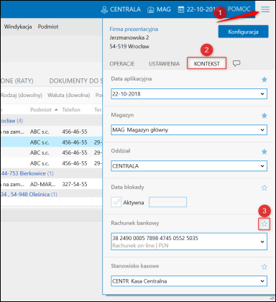Image resolution: width=276 pixels, height=302 pixels.
Task: Switch to the DOKUMENTY DO tab
Action: click(75, 81)
